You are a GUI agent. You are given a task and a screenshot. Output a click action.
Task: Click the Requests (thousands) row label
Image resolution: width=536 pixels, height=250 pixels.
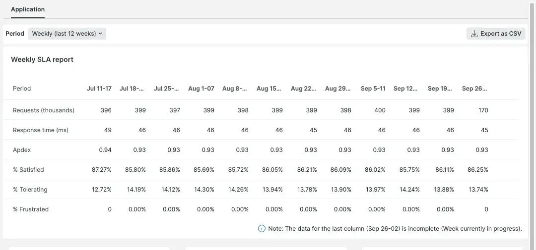point(44,110)
